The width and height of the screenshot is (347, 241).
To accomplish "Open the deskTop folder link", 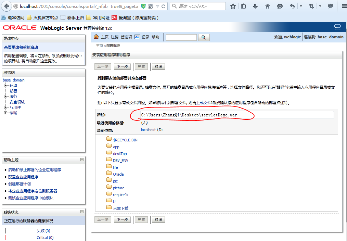I will point(120,154).
